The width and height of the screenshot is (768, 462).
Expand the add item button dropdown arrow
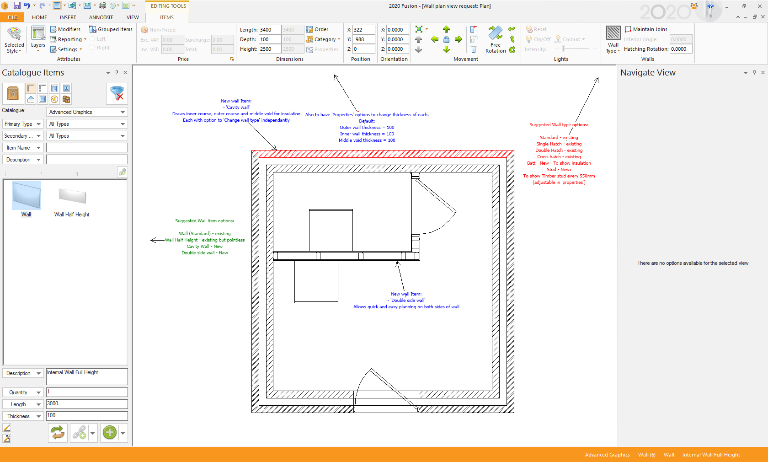[x=123, y=432]
